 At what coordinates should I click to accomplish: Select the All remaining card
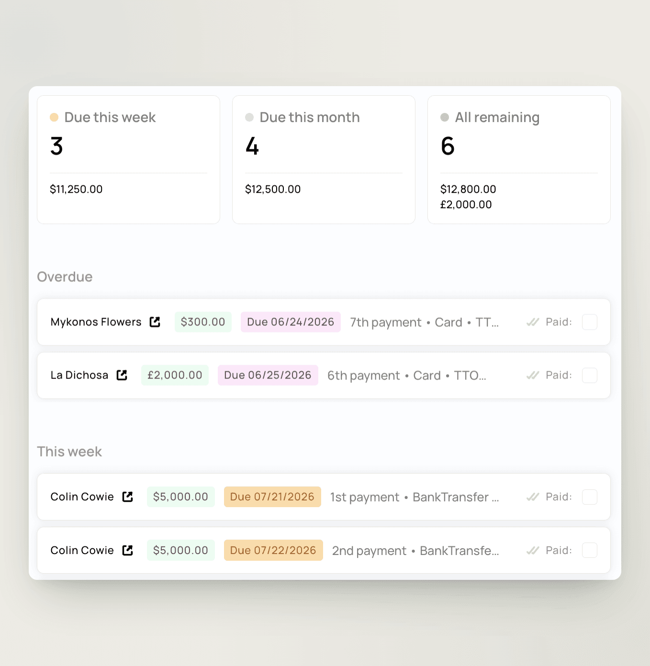pyautogui.click(x=519, y=159)
